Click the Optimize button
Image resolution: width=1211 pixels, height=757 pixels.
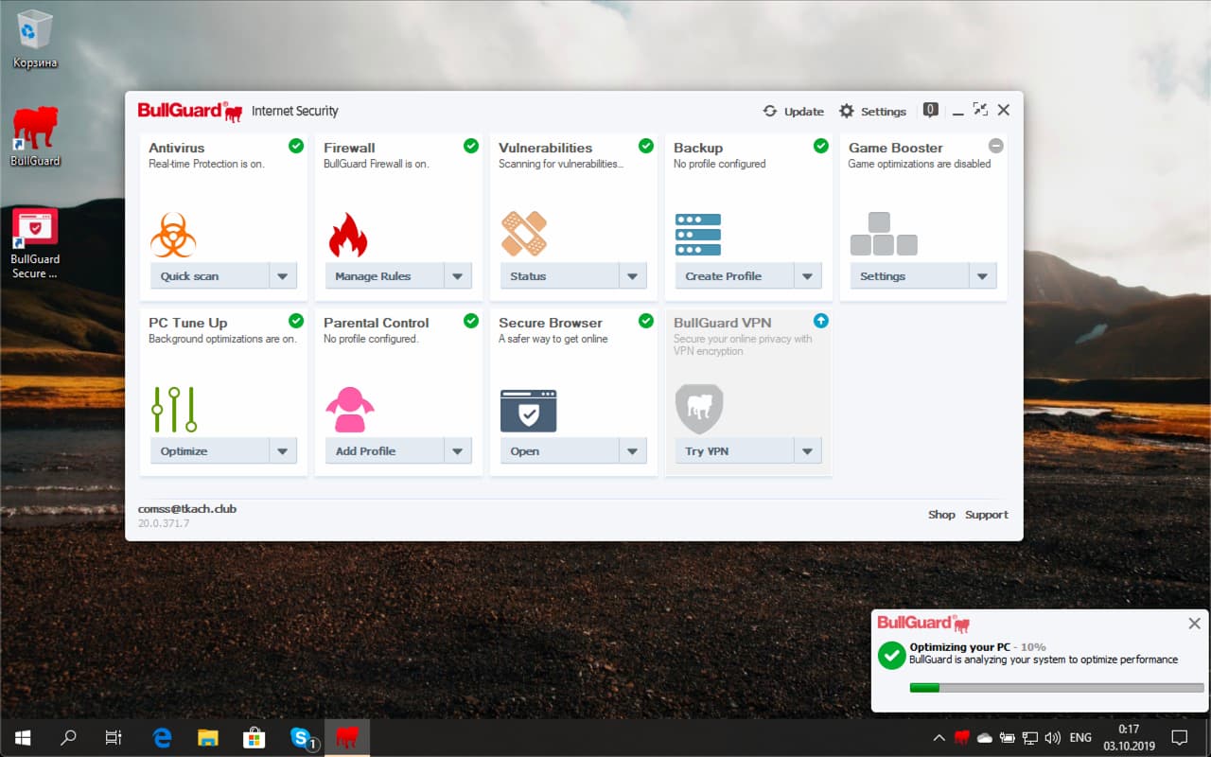(209, 451)
